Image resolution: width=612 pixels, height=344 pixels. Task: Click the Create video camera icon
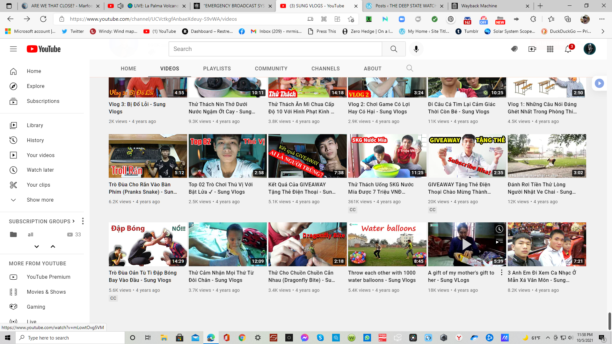click(x=532, y=49)
